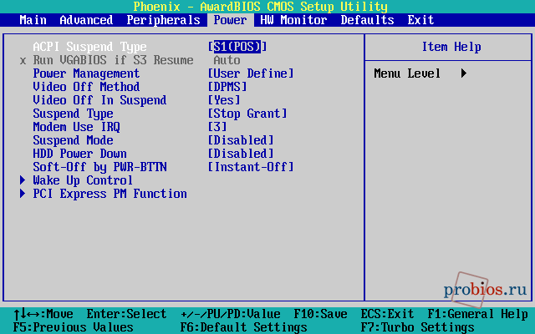Image resolution: width=535 pixels, height=334 pixels.
Task: Click the Menu Level arrow indicator
Action: click(x=464, y=73)
